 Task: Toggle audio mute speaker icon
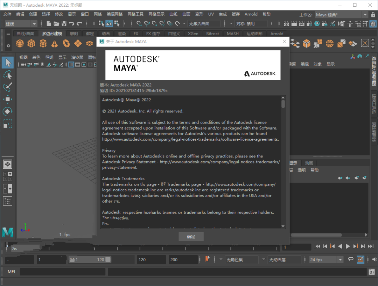click(x=374, y=259)
